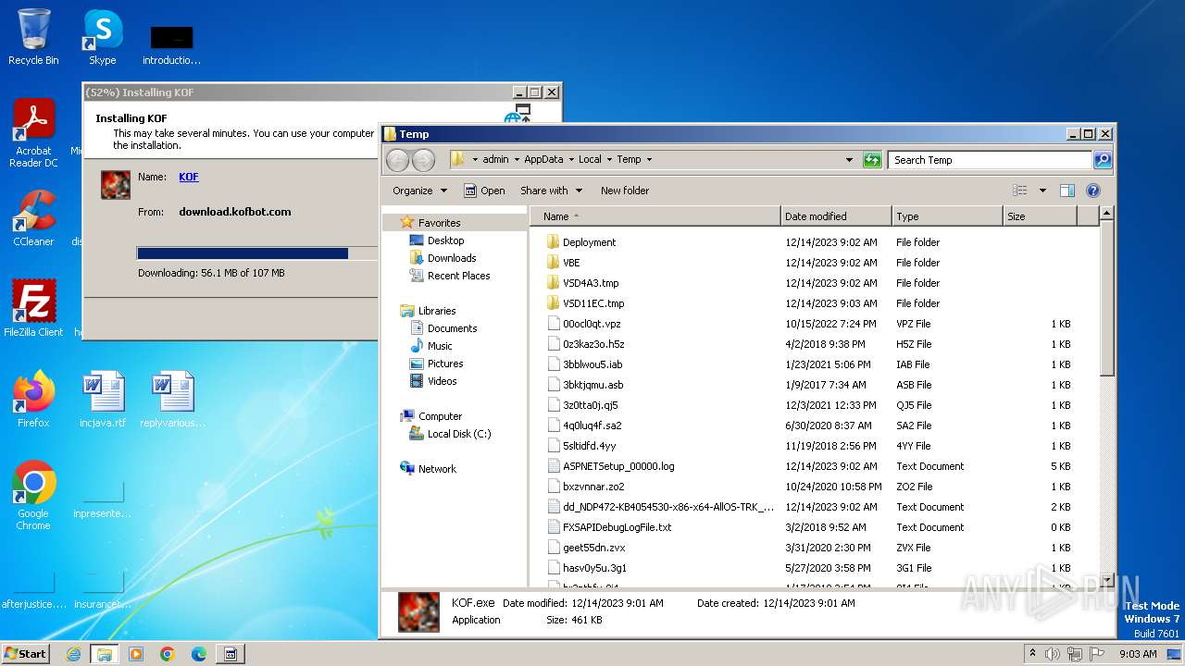Click Internet Explorer in the taskbar

coord(73,654)
